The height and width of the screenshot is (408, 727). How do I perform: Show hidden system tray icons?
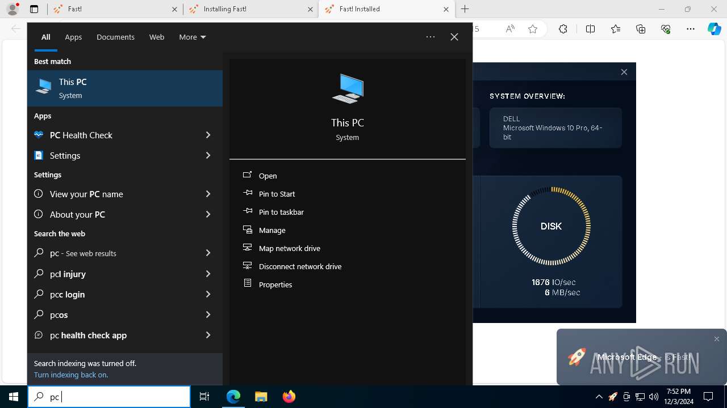tap(599, 397)
